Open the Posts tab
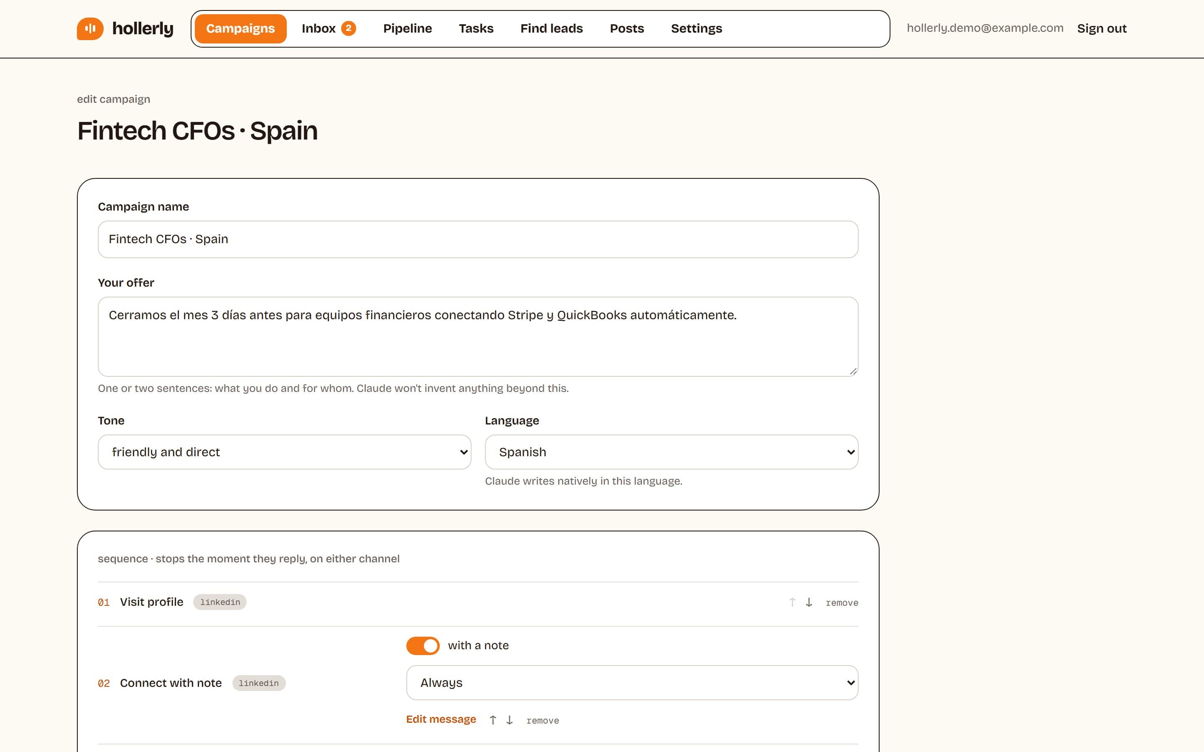 pos(627,28)
